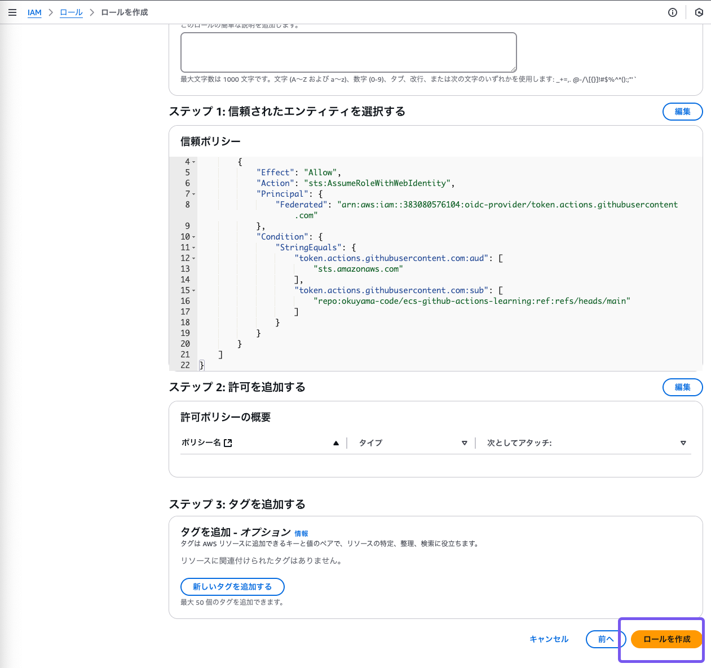The width and height of the screenshot is (711, 668).
Task: Sort the タイプ column
Action: point(465,443)
